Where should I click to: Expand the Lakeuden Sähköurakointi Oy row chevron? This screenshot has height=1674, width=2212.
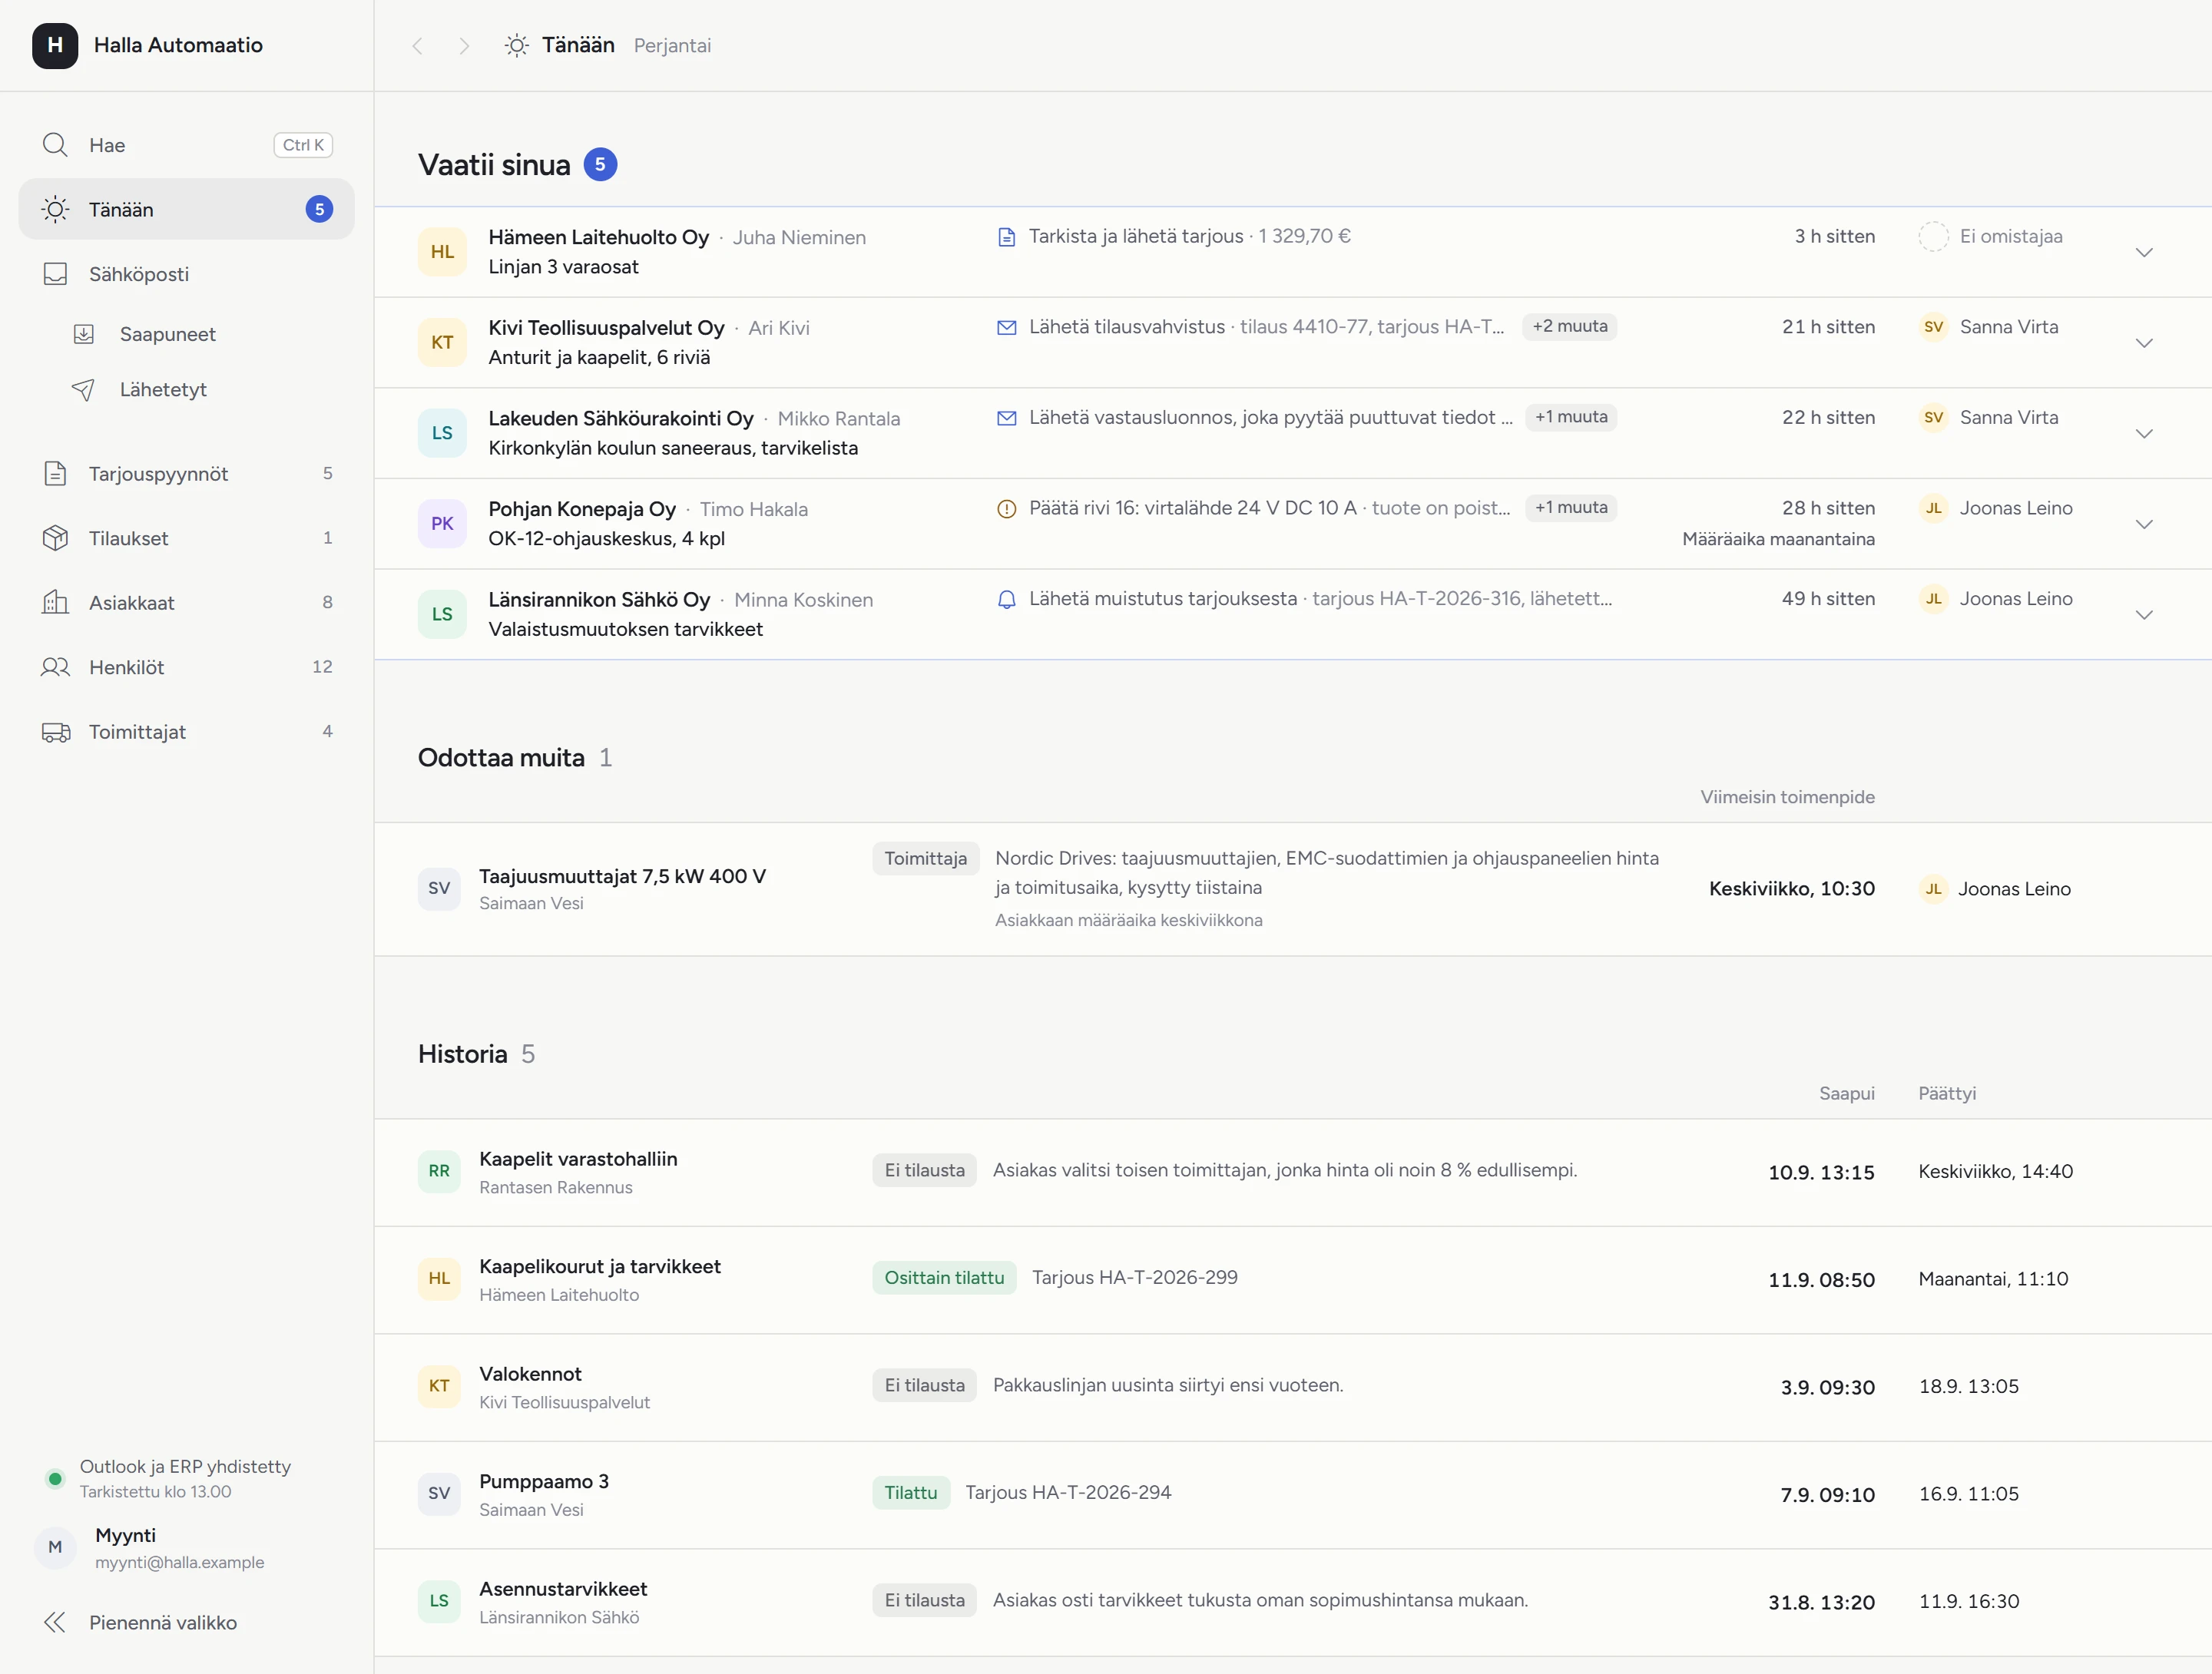click(x=2144, y=433)
